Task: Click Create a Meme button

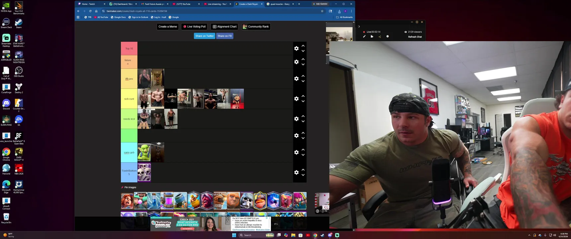Action: click(x=168, y=27)
